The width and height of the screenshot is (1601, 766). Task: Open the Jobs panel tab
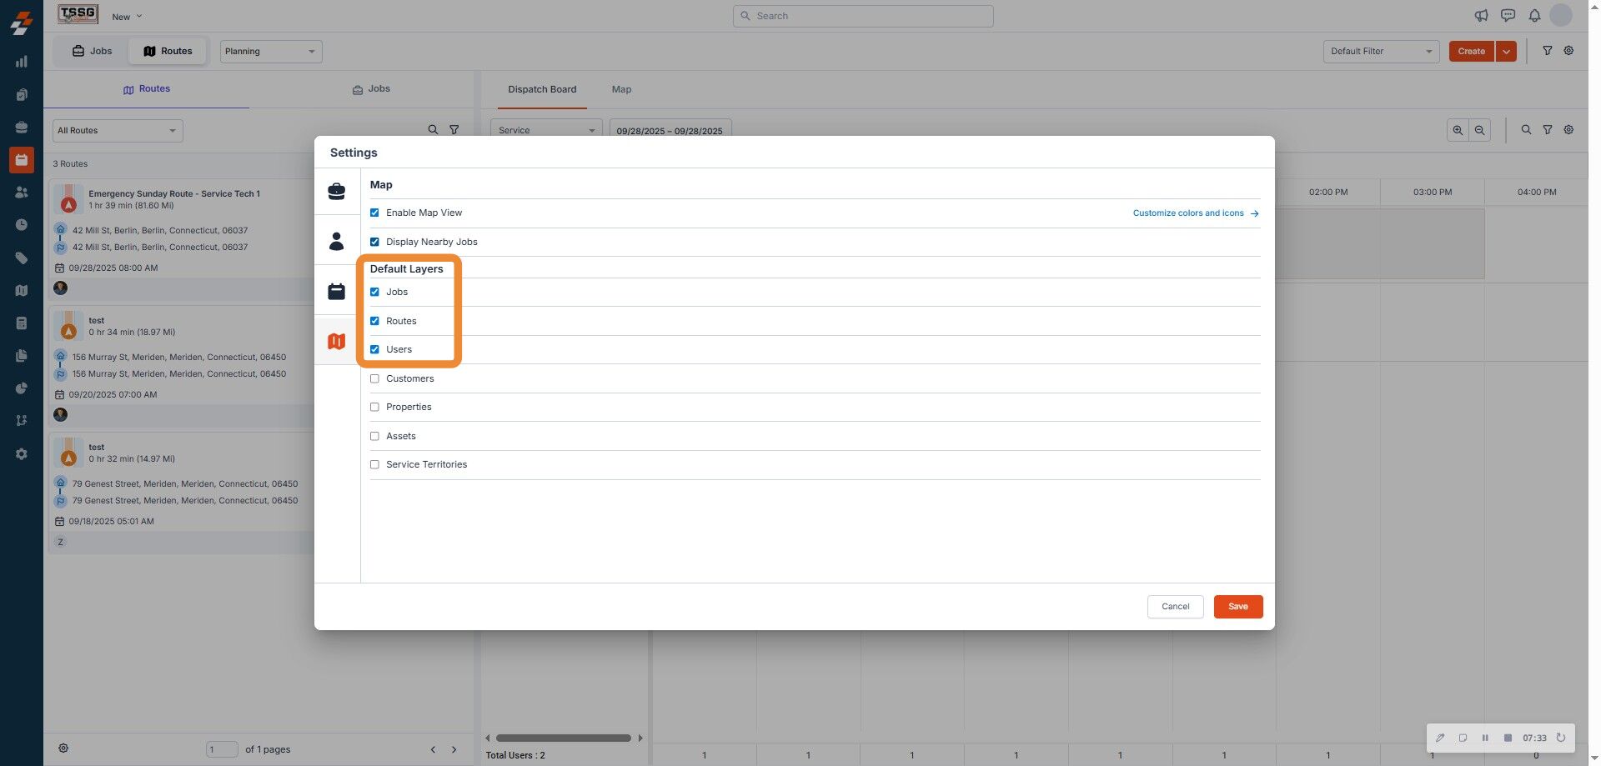(x=371, y=88)
